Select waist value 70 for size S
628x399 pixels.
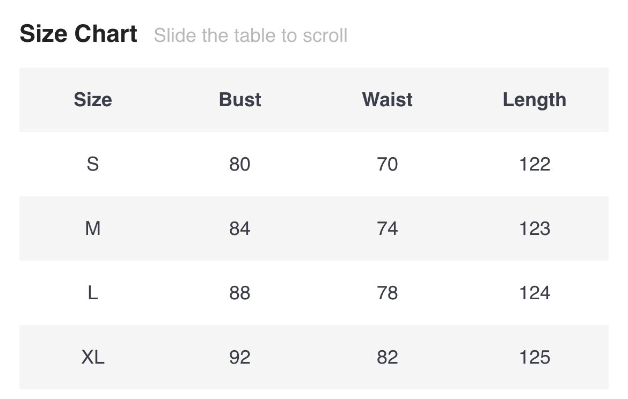pos(387,164)
